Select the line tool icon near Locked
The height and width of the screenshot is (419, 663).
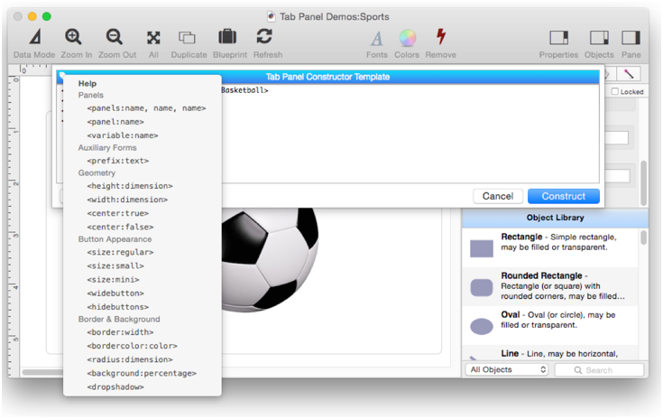[629, 74]
